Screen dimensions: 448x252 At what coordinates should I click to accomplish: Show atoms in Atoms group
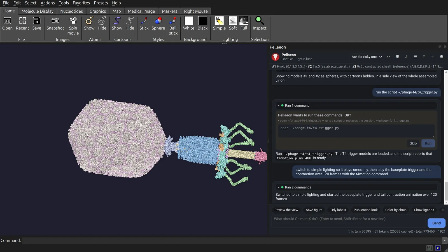tap(89, 24)
